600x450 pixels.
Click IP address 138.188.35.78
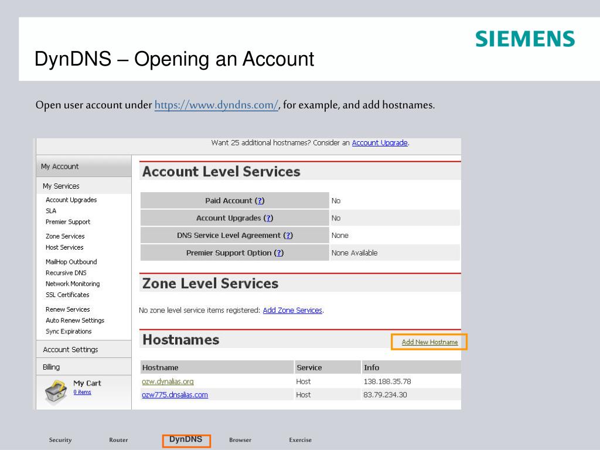coord(387,381)
